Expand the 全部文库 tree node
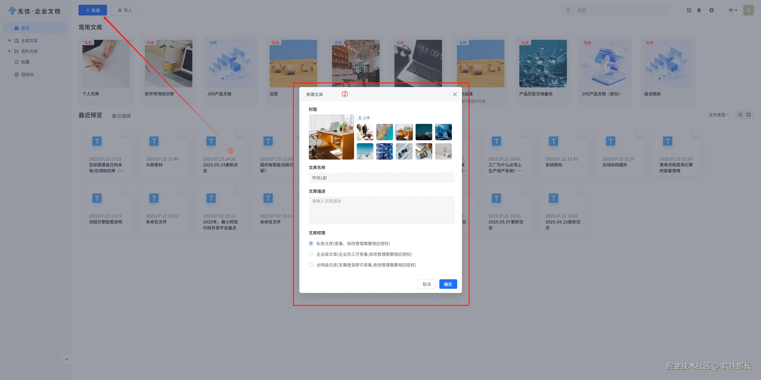This screenshot has height=380, width=761. 10,40
